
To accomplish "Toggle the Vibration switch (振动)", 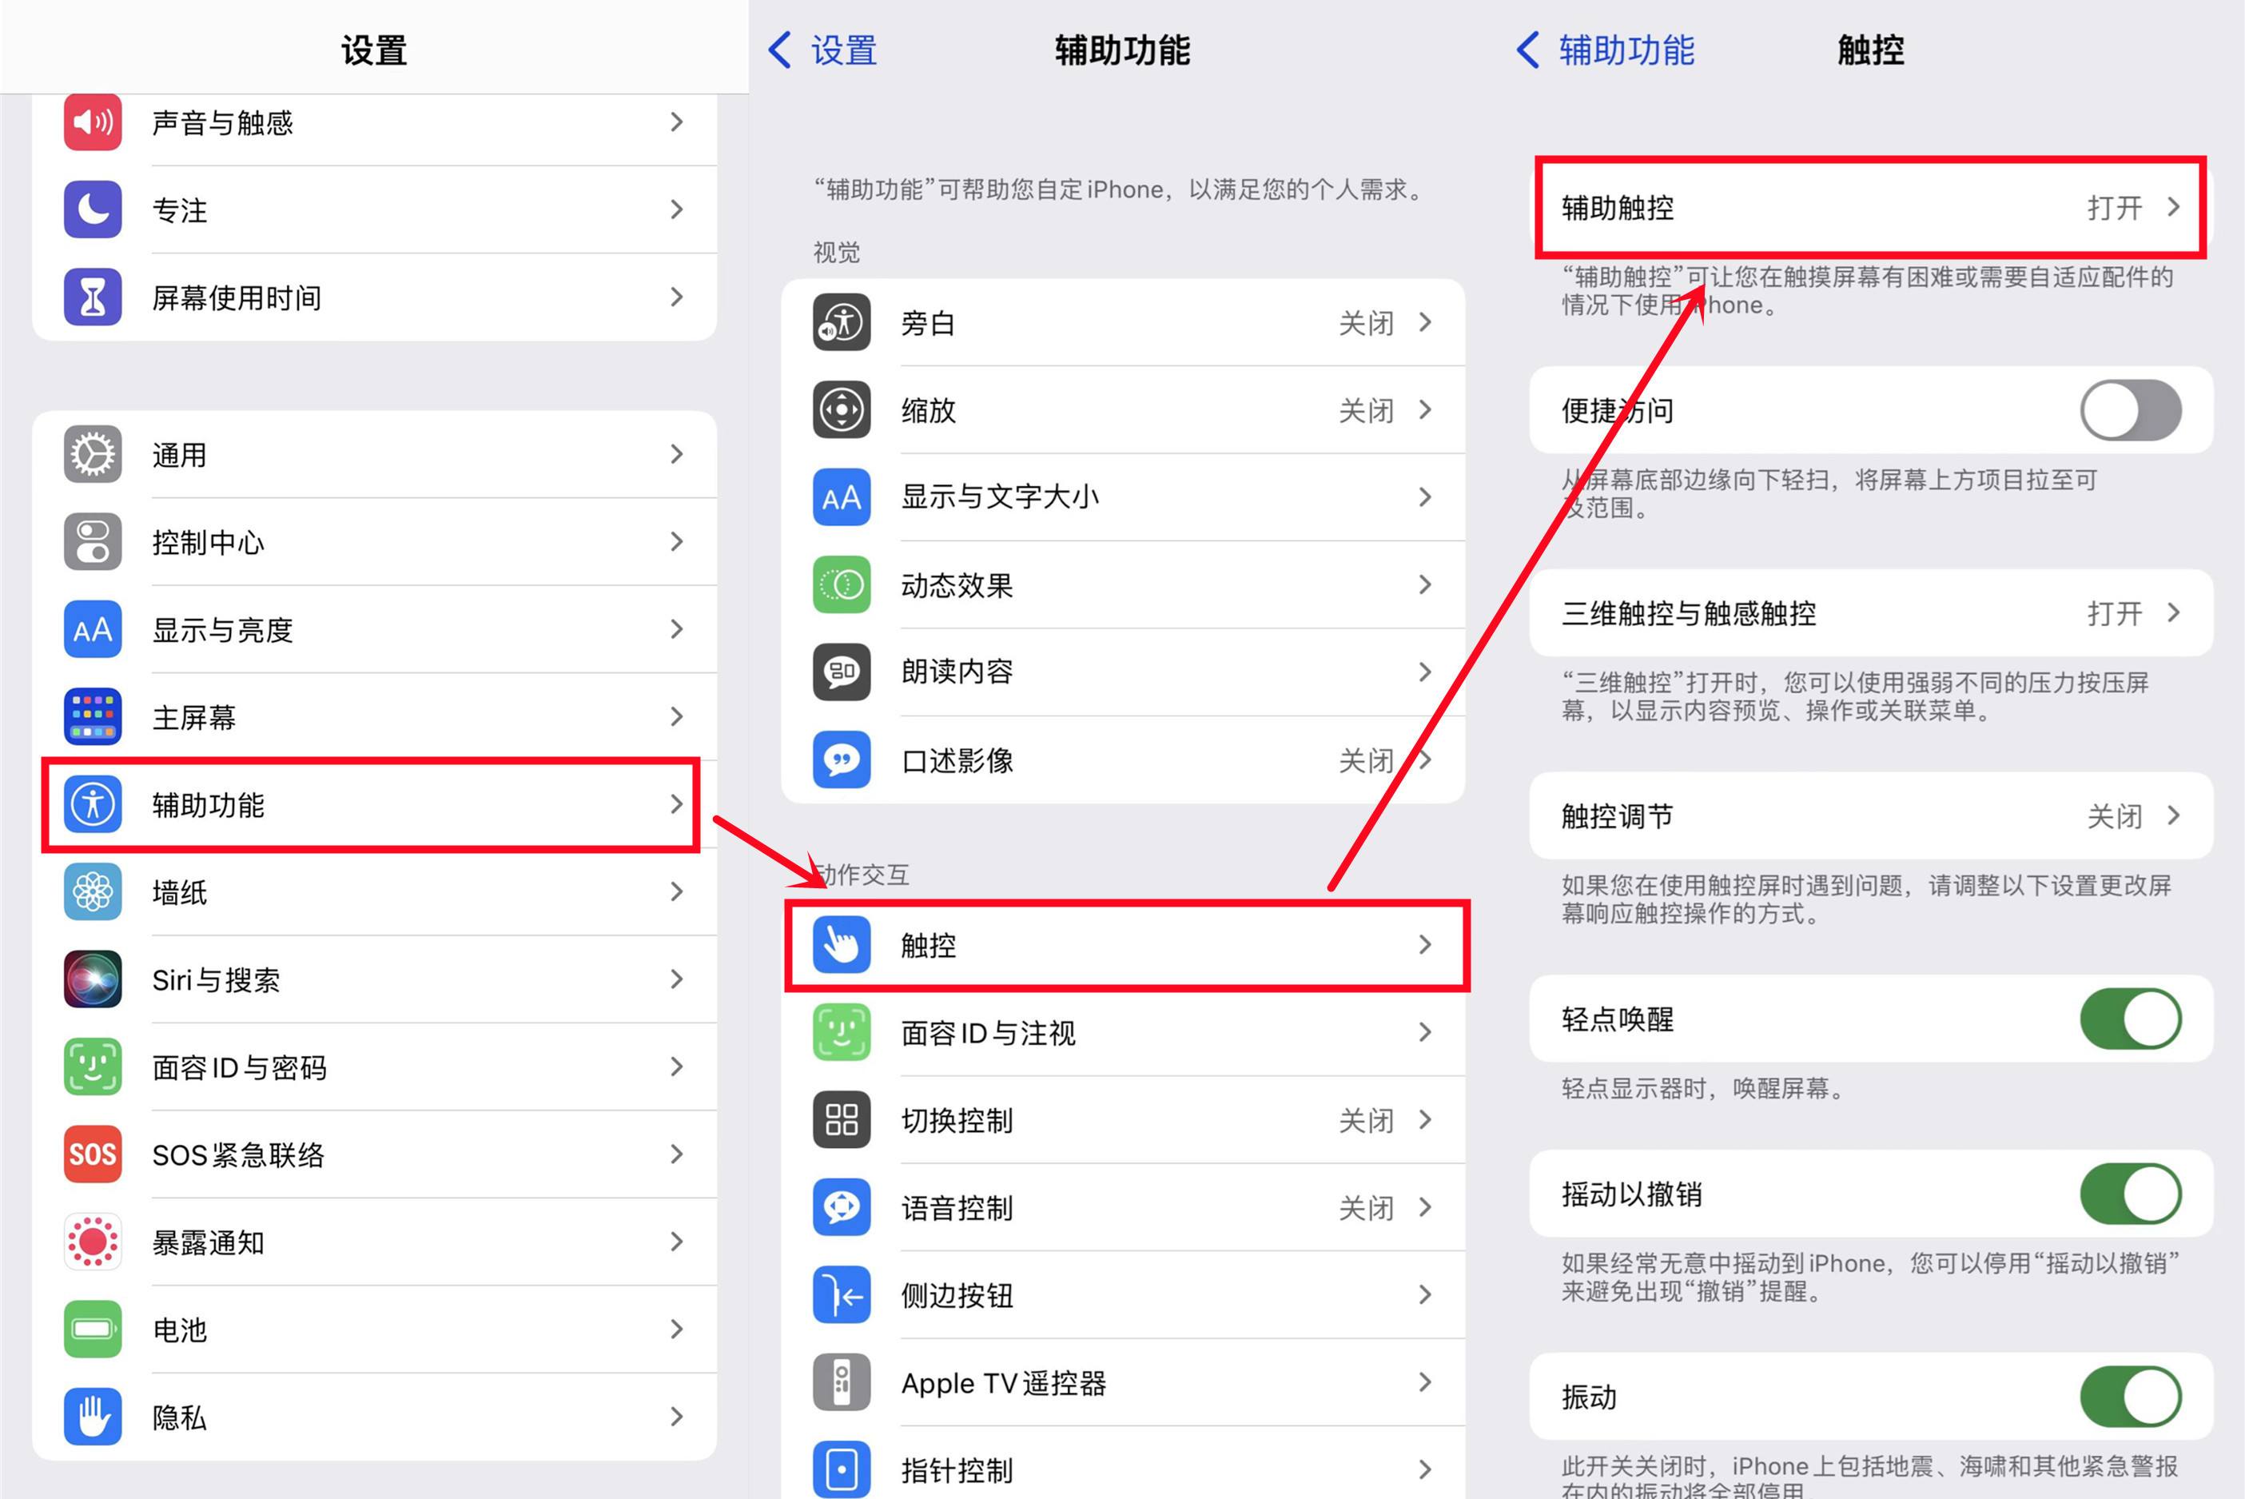I will (2131, 1397).
